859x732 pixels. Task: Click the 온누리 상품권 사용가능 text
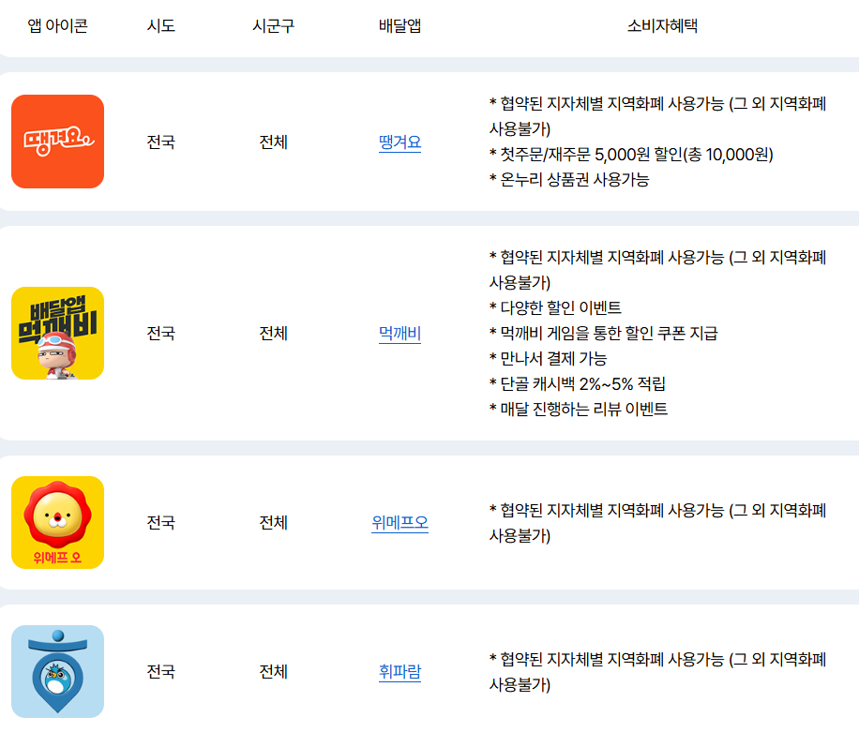click(x=569, y=180)
